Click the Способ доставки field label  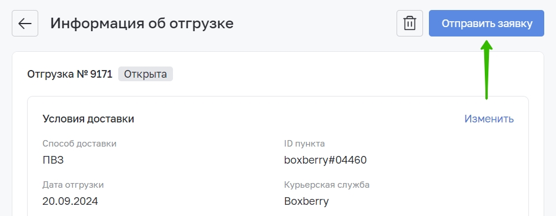(79, 144)
